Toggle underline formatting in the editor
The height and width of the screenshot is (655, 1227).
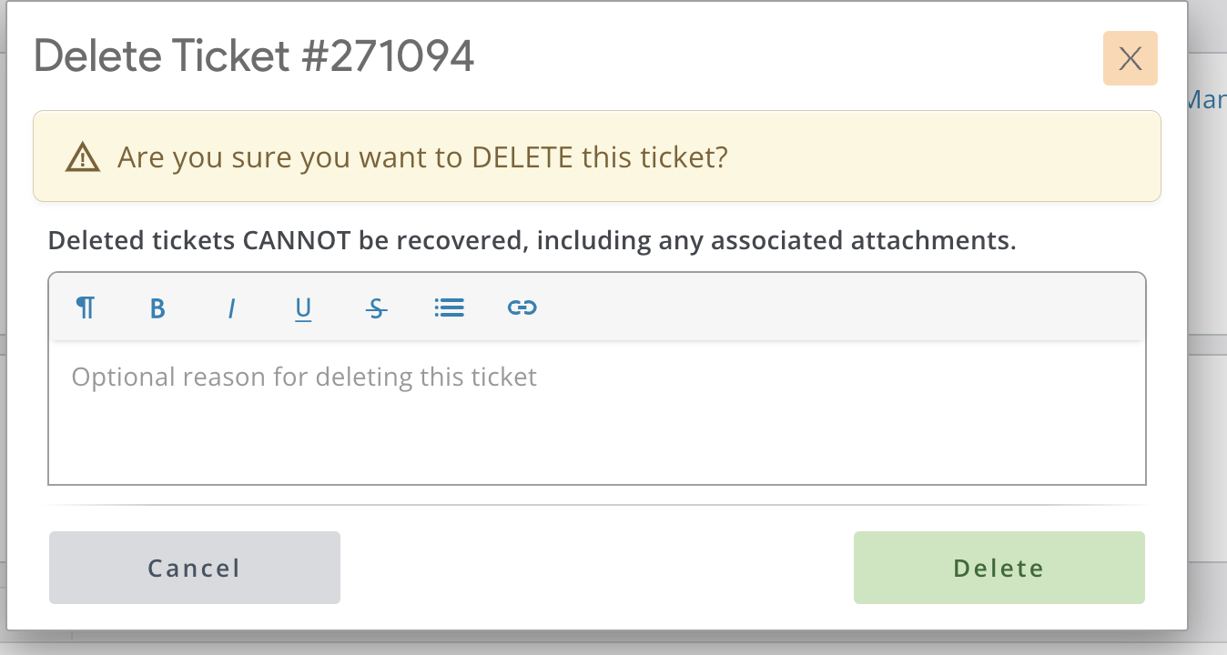click(x=303, y=308)
